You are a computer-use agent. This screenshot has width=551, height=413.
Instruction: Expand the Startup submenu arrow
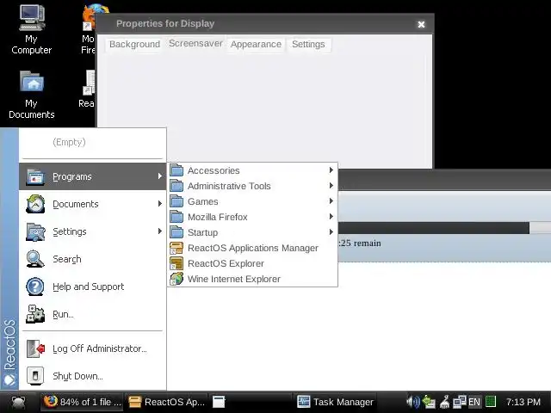coord(331,232)
